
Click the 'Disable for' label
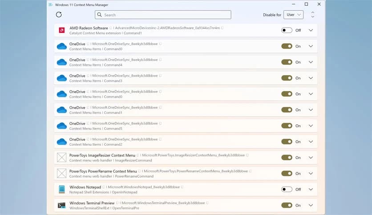tap(272, 15)
